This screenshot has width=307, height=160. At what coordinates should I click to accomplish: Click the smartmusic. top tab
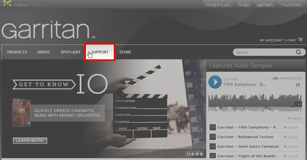click(219, 5)
